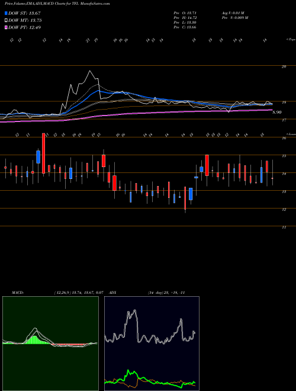
Task: Open the dark blue ADX indicator panel
Action: (152, 344)
